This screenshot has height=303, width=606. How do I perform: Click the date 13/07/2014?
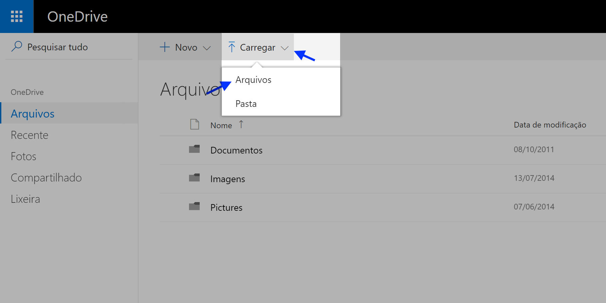534,178
